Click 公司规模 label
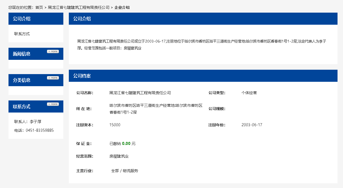 pos(217,109)
